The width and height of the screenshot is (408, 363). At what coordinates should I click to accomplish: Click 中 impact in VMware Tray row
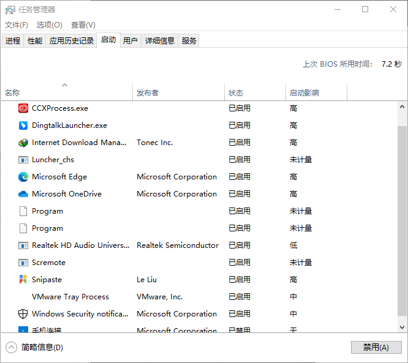293,297
